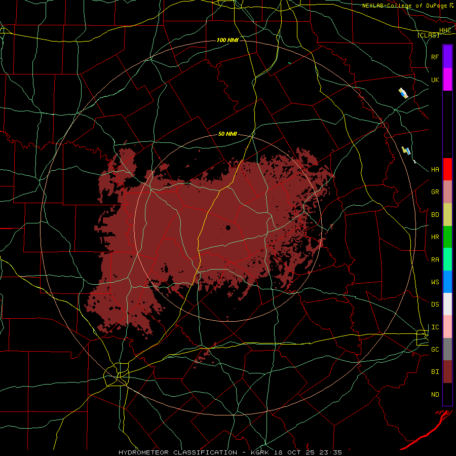Click the WS legend label

pos(435,282)
